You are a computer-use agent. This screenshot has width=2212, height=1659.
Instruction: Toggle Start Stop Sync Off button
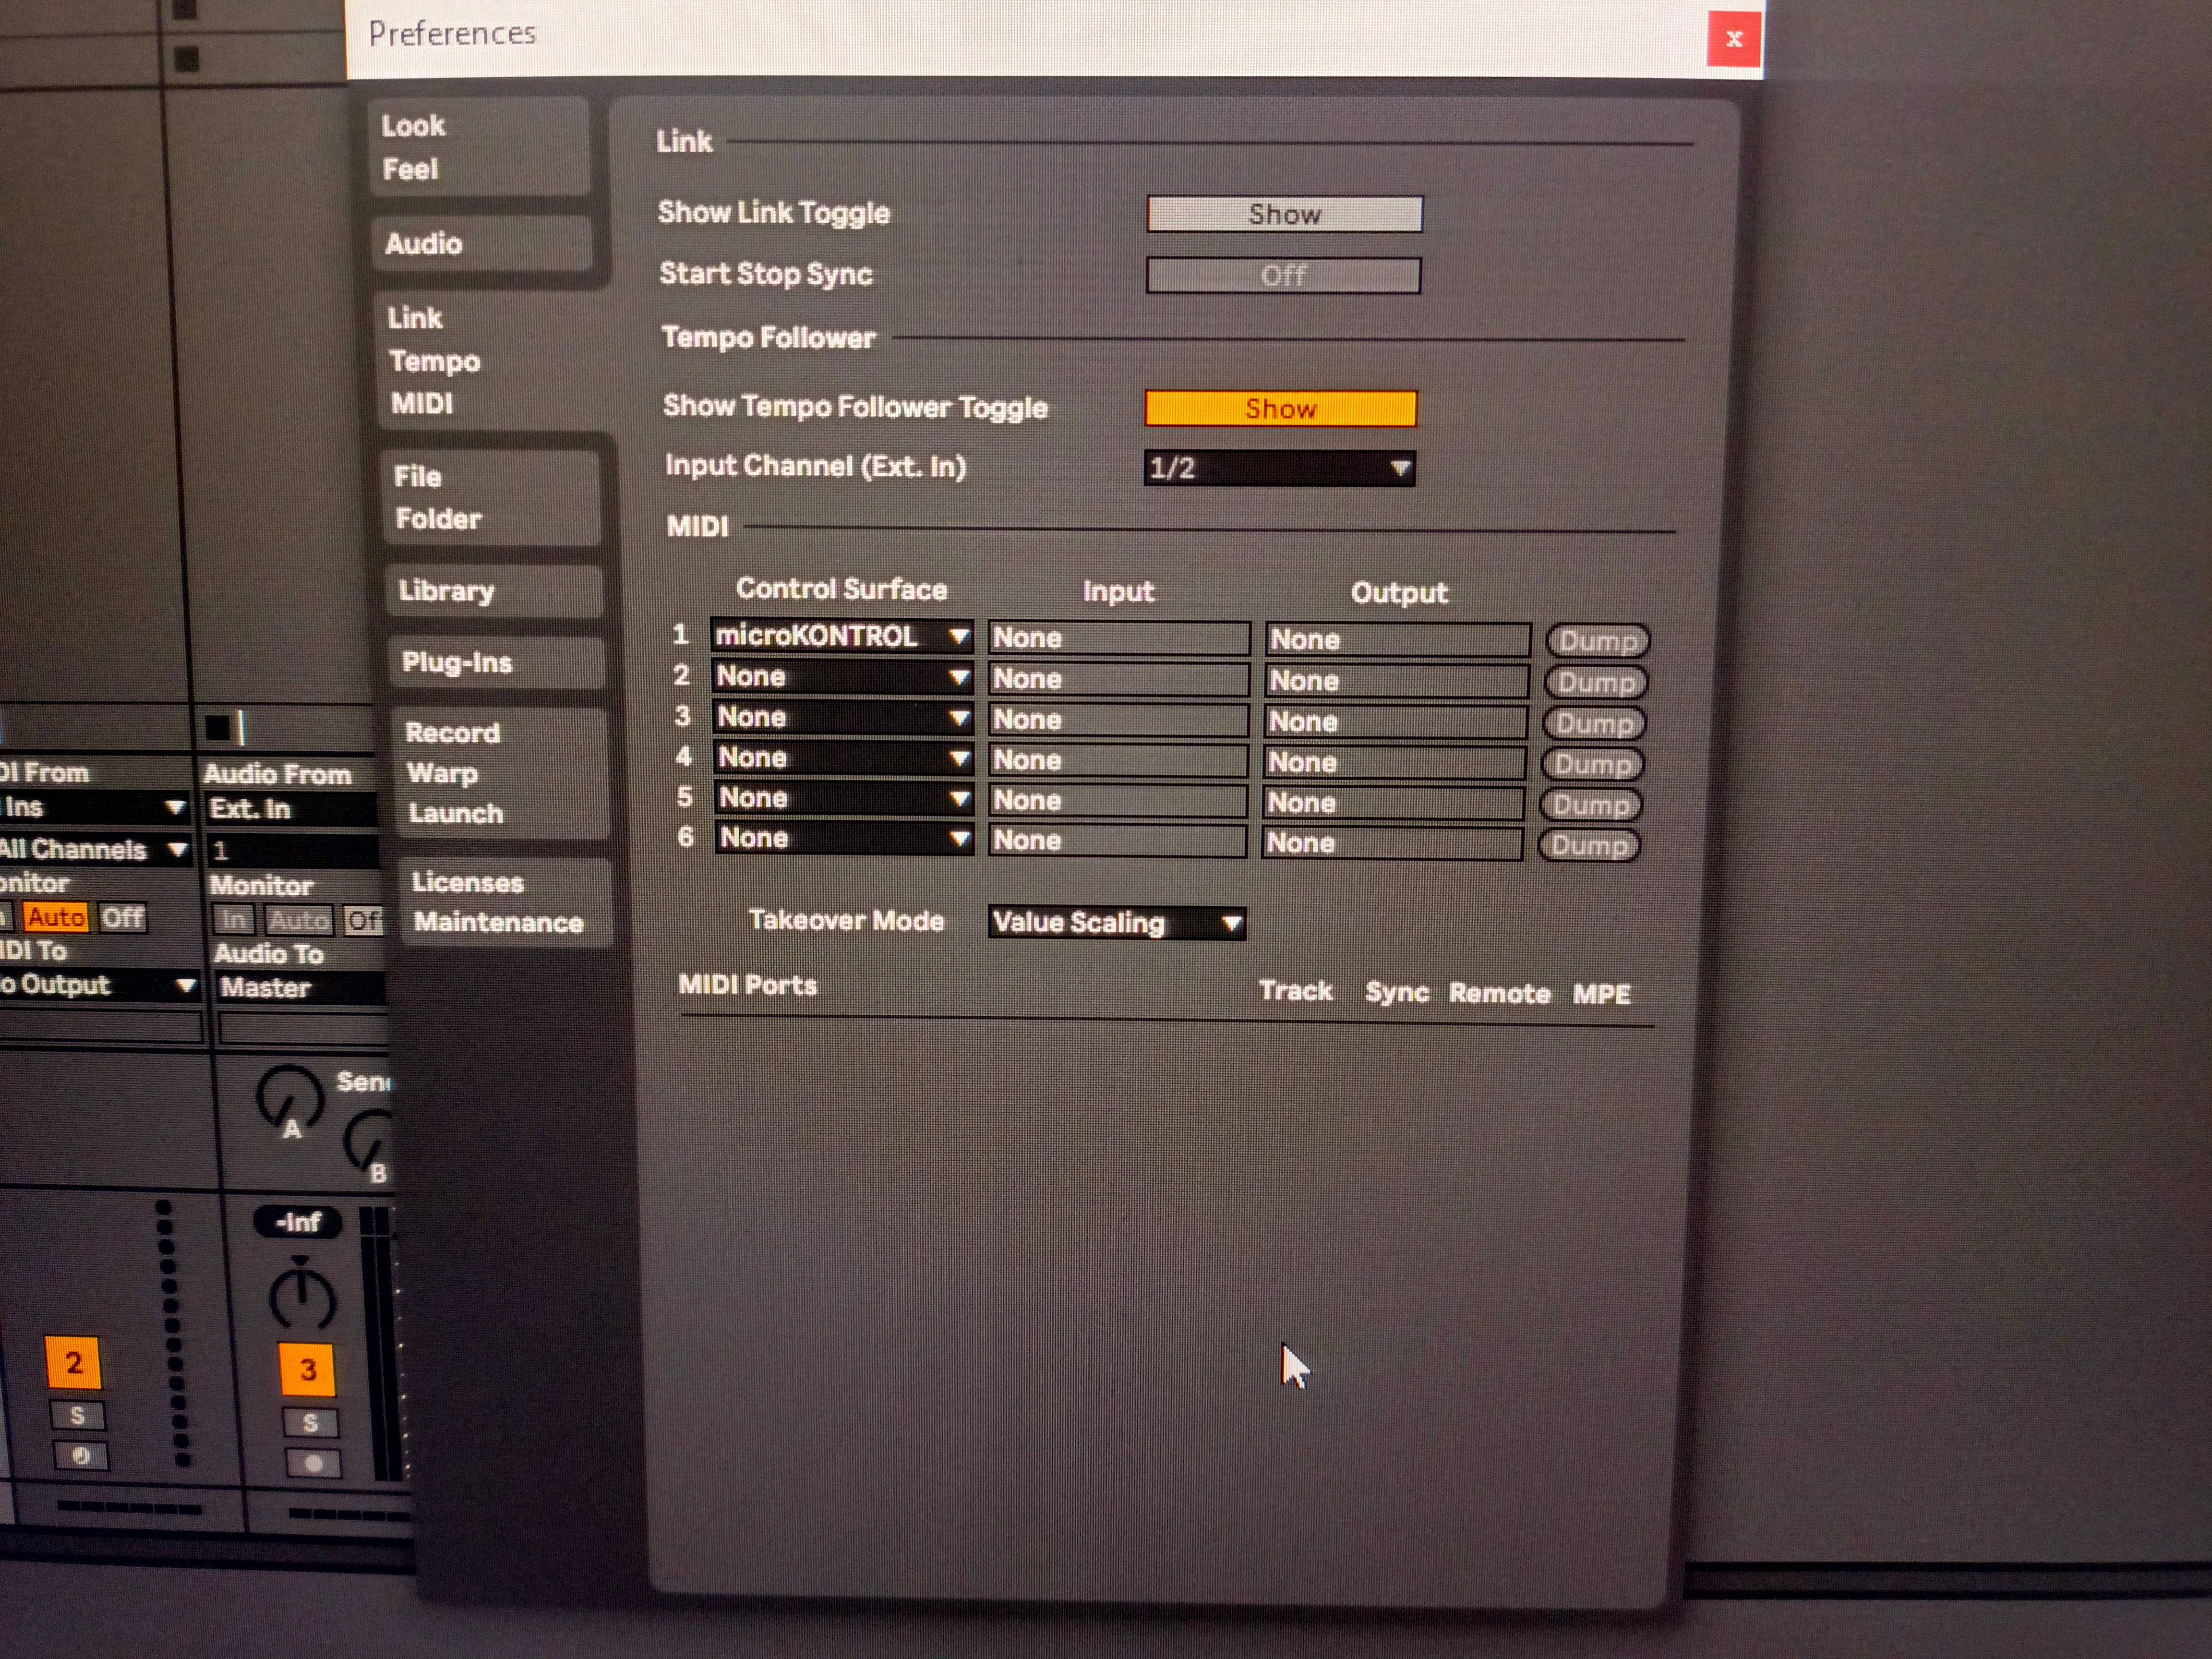1283,275
